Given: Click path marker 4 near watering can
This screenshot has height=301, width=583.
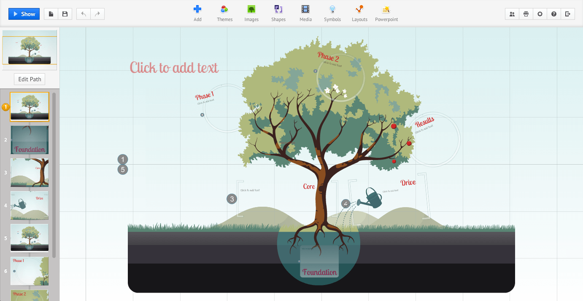Looking at the screenshot, I should coord(345,204).
